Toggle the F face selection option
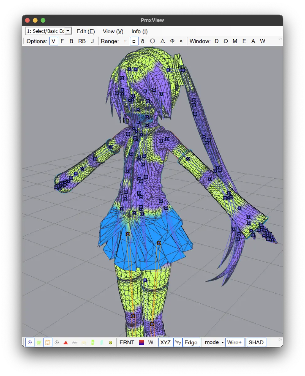 tap(62, 41)
